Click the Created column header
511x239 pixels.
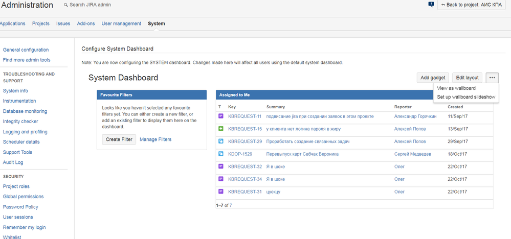coord(455,107)
